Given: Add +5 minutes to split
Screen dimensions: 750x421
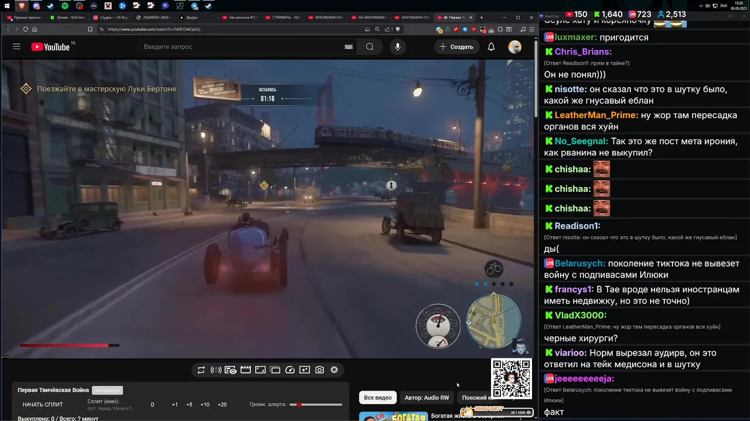Looking at the screenshot, I should pyautogui.click(x=189, y=405).
